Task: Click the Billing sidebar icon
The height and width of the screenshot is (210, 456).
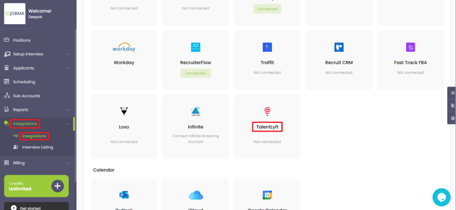Action: 6,163
